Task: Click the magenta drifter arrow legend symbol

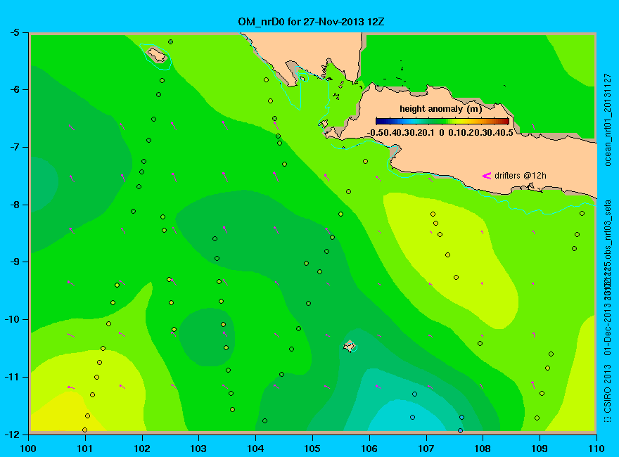Action: pos(486,176)
